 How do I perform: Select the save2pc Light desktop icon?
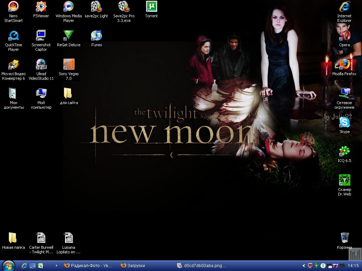coord(96,10)
